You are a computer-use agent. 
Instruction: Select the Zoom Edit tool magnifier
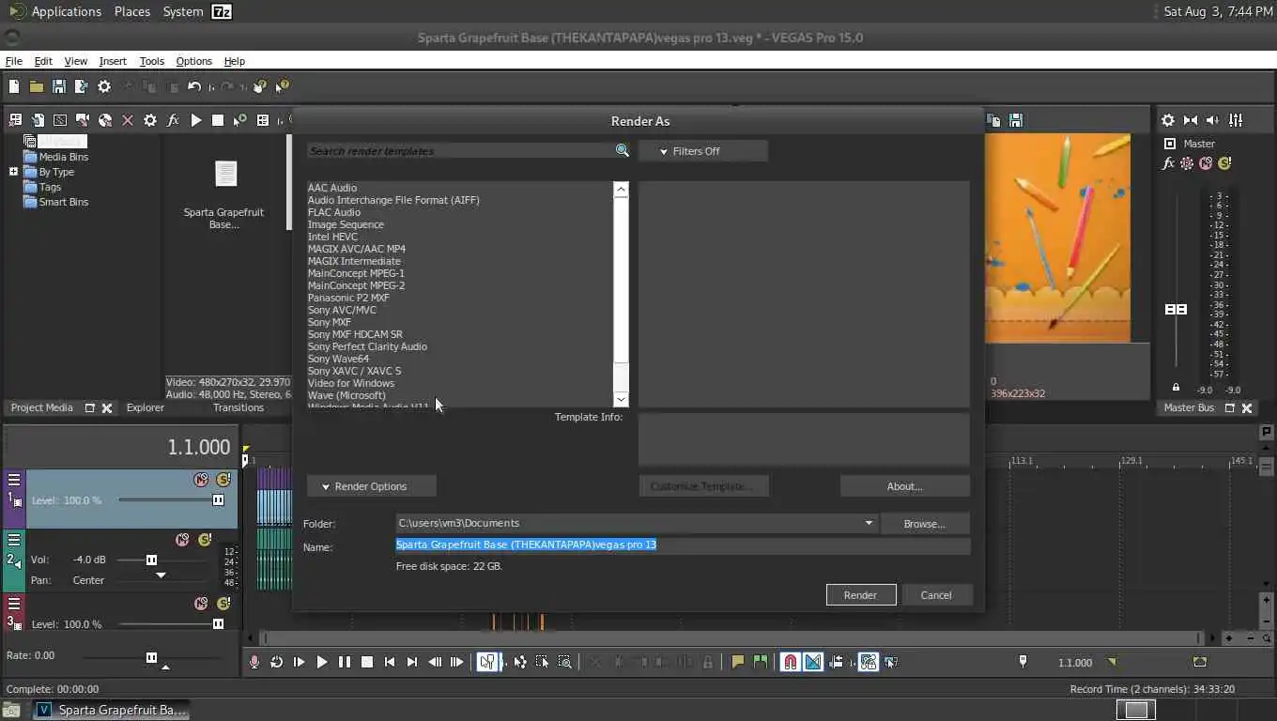(564, 662)
